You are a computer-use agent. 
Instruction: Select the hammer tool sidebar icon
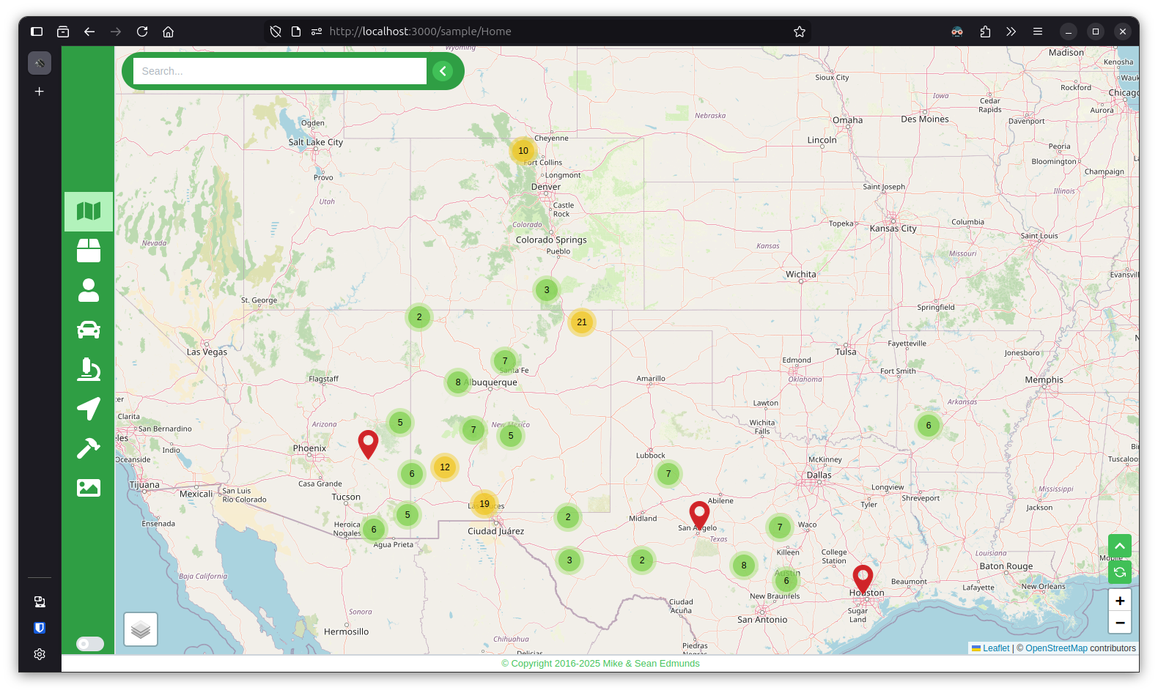pos(88,448)
